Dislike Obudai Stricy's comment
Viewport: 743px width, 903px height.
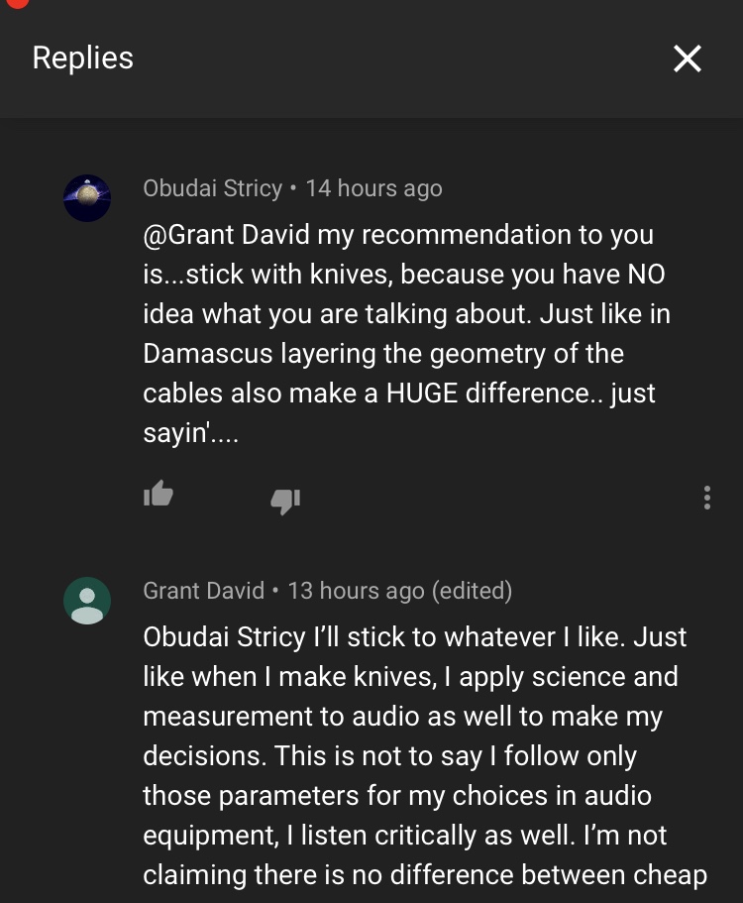click(x=285, y=501)
